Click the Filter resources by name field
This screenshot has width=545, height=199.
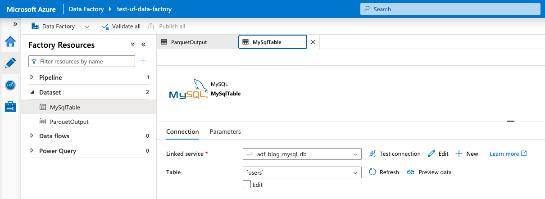point(82,61)
